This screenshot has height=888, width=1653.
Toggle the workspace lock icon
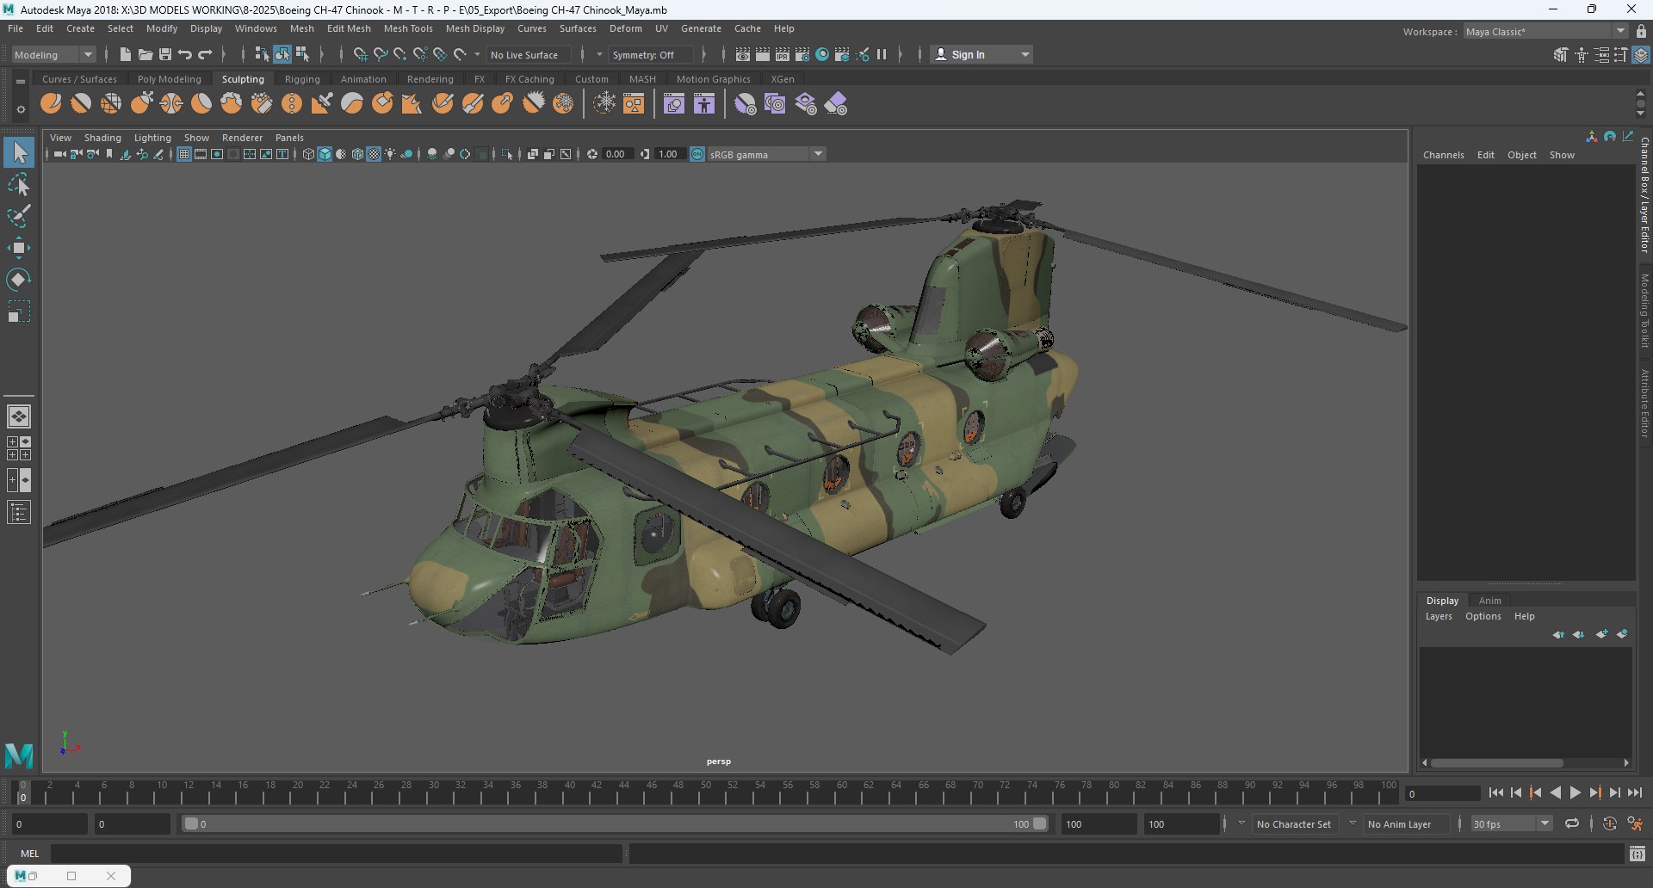(1641, 31)
